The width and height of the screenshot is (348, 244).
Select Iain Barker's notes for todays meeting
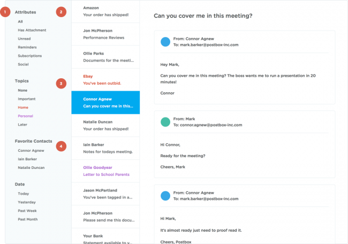click(105, 148)
